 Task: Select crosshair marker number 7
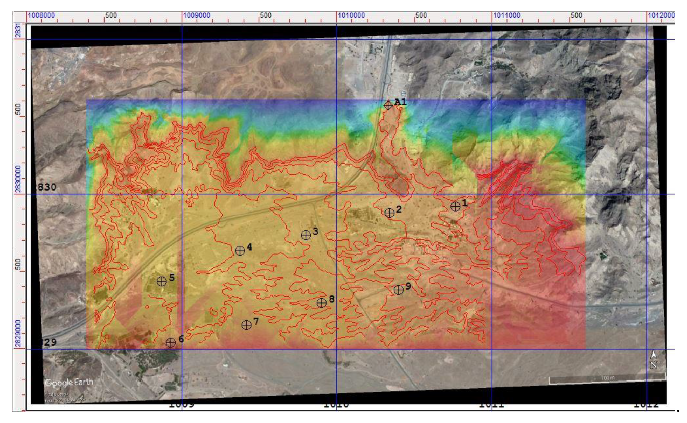click(x=246, y=325)
